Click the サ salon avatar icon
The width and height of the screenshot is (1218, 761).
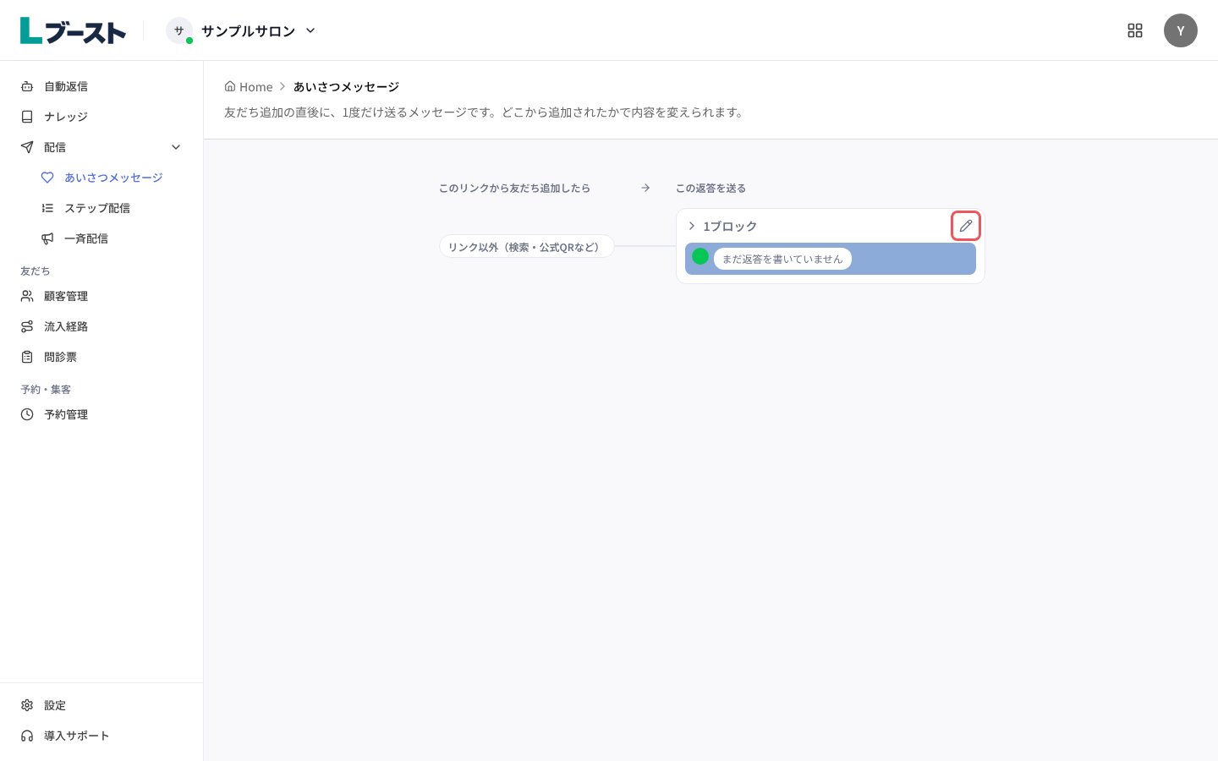pos(178,30)
